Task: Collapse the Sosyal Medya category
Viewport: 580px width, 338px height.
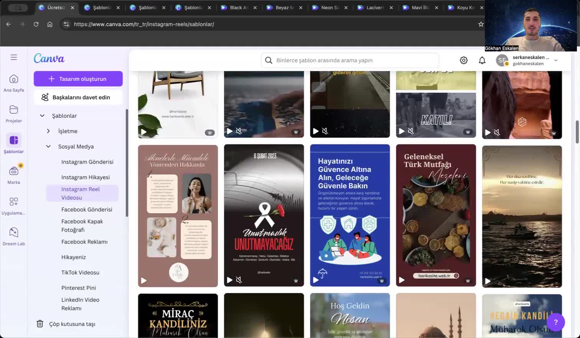Action: (x=48, y=146)
